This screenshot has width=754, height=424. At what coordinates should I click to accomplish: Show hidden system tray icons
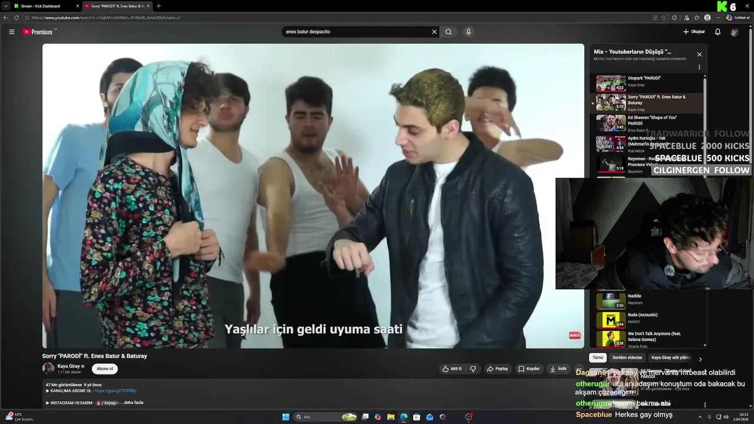tap(700, 417)
